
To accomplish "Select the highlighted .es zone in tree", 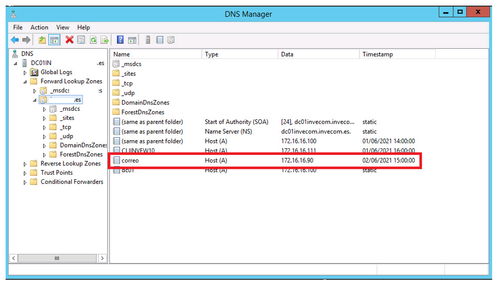I will click(x=61, y=100).
